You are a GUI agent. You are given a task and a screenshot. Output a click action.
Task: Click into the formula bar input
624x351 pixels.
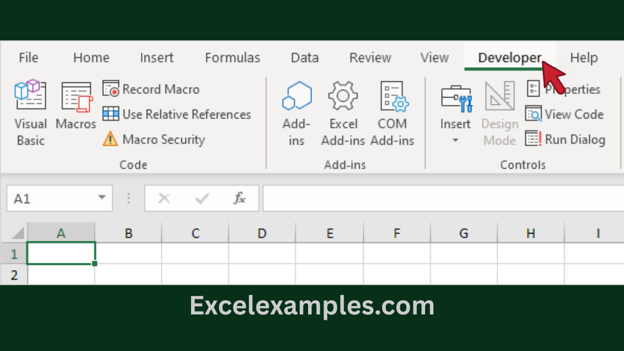pyautogui.click(x=443, y=198)
